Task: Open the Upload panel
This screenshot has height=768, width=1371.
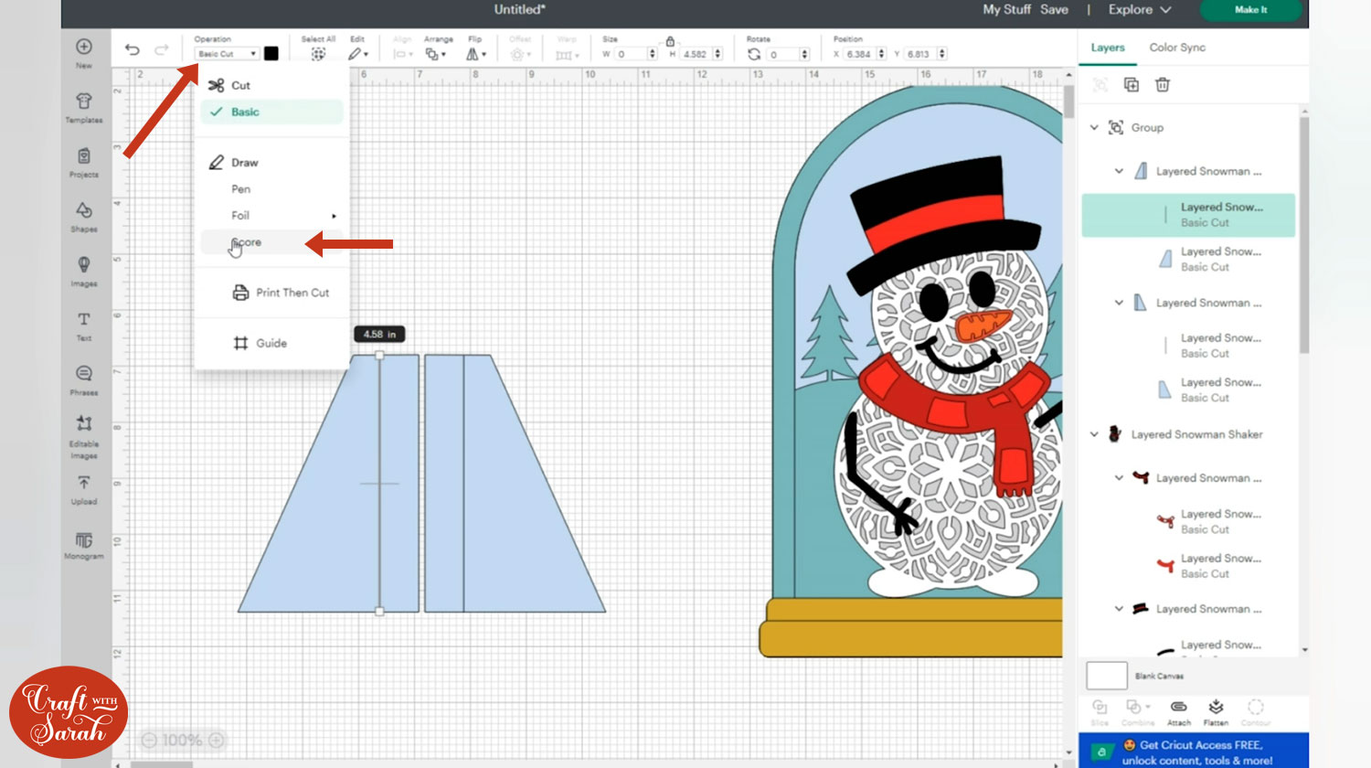Action: (x=84, y=488)
